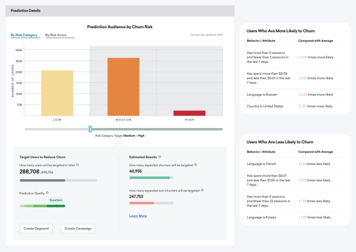
Task: Click the 'Has more than 4 sessions' row
Action: [x=295, y=201]
